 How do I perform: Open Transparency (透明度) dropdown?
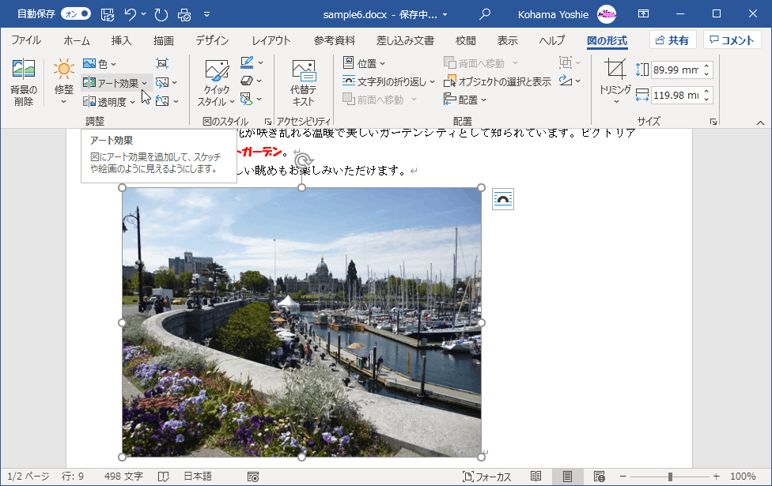click(x=109, y=102)
